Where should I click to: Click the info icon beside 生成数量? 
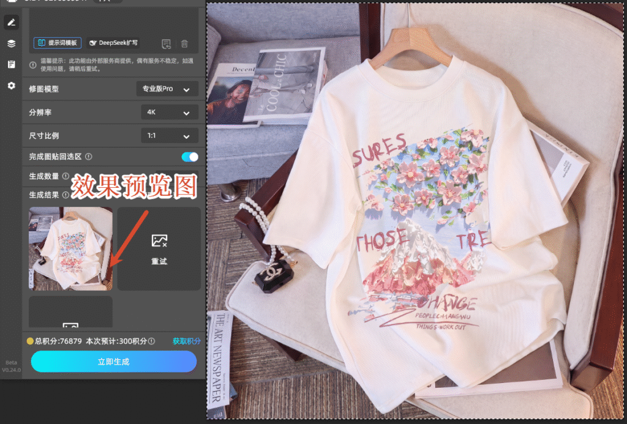(66, 176)
